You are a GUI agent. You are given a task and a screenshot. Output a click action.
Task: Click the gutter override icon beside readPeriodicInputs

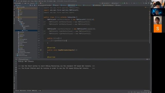(41, 50)
